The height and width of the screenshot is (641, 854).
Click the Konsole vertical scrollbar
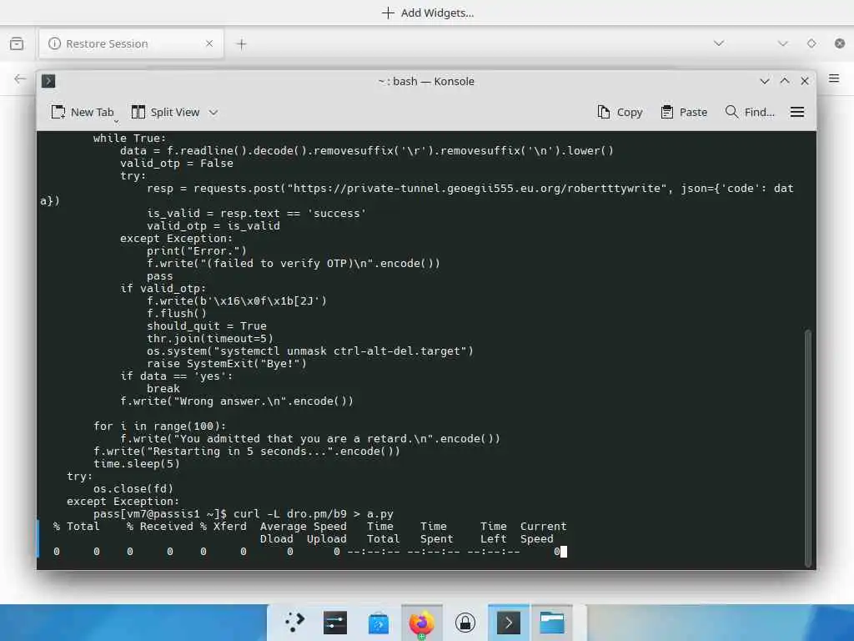tap(807, 447)
